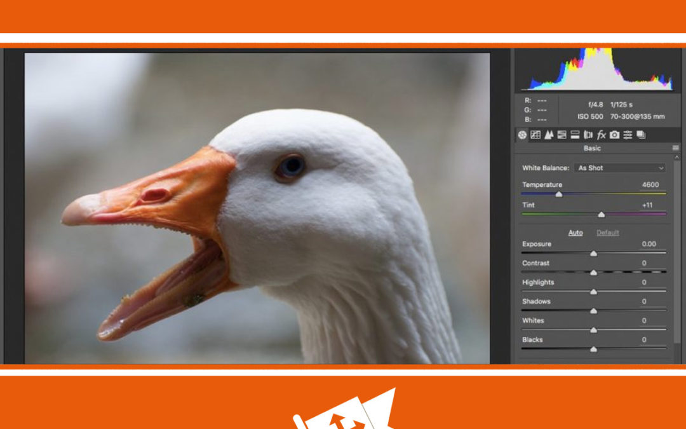This screenshot has width=686, height=429.
Task: Open the Lens Corrections panel icon
Action: 588,135
